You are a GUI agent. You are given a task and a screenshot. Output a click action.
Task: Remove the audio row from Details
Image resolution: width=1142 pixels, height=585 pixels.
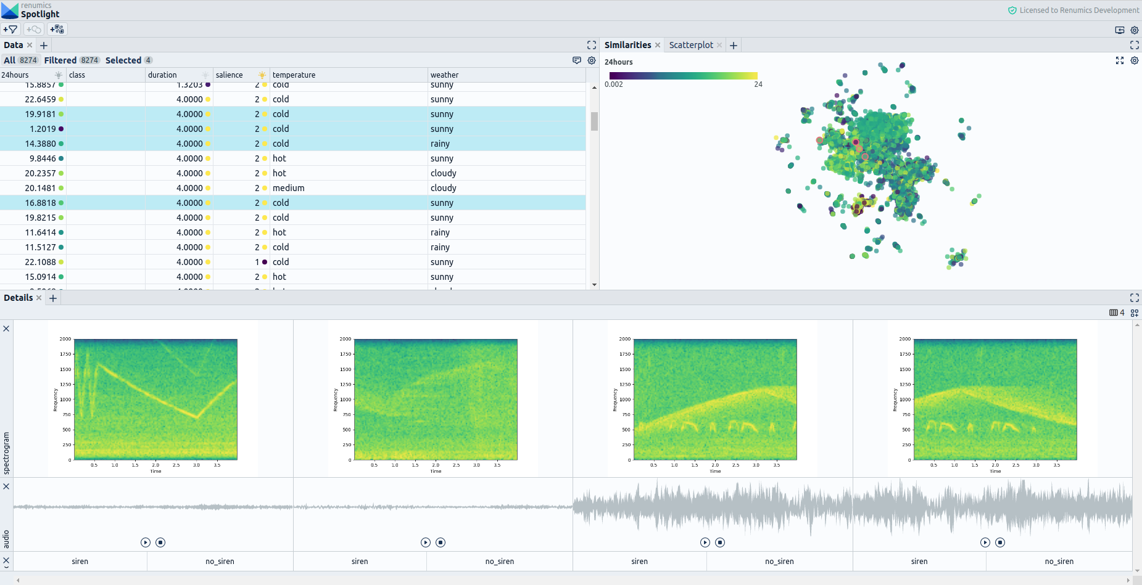pos(6,486)
